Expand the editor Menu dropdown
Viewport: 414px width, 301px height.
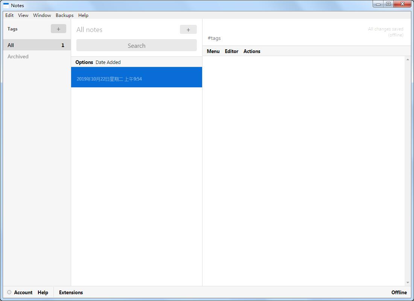click(213, 51)
